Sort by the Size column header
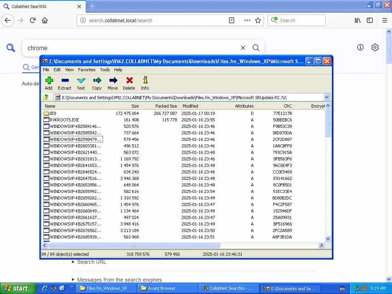This screenshot has width=392, height=294. (x=122, y=106)
